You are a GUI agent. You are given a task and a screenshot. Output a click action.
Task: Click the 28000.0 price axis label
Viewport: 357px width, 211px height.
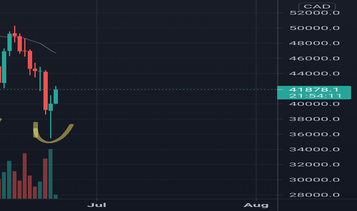314,195
